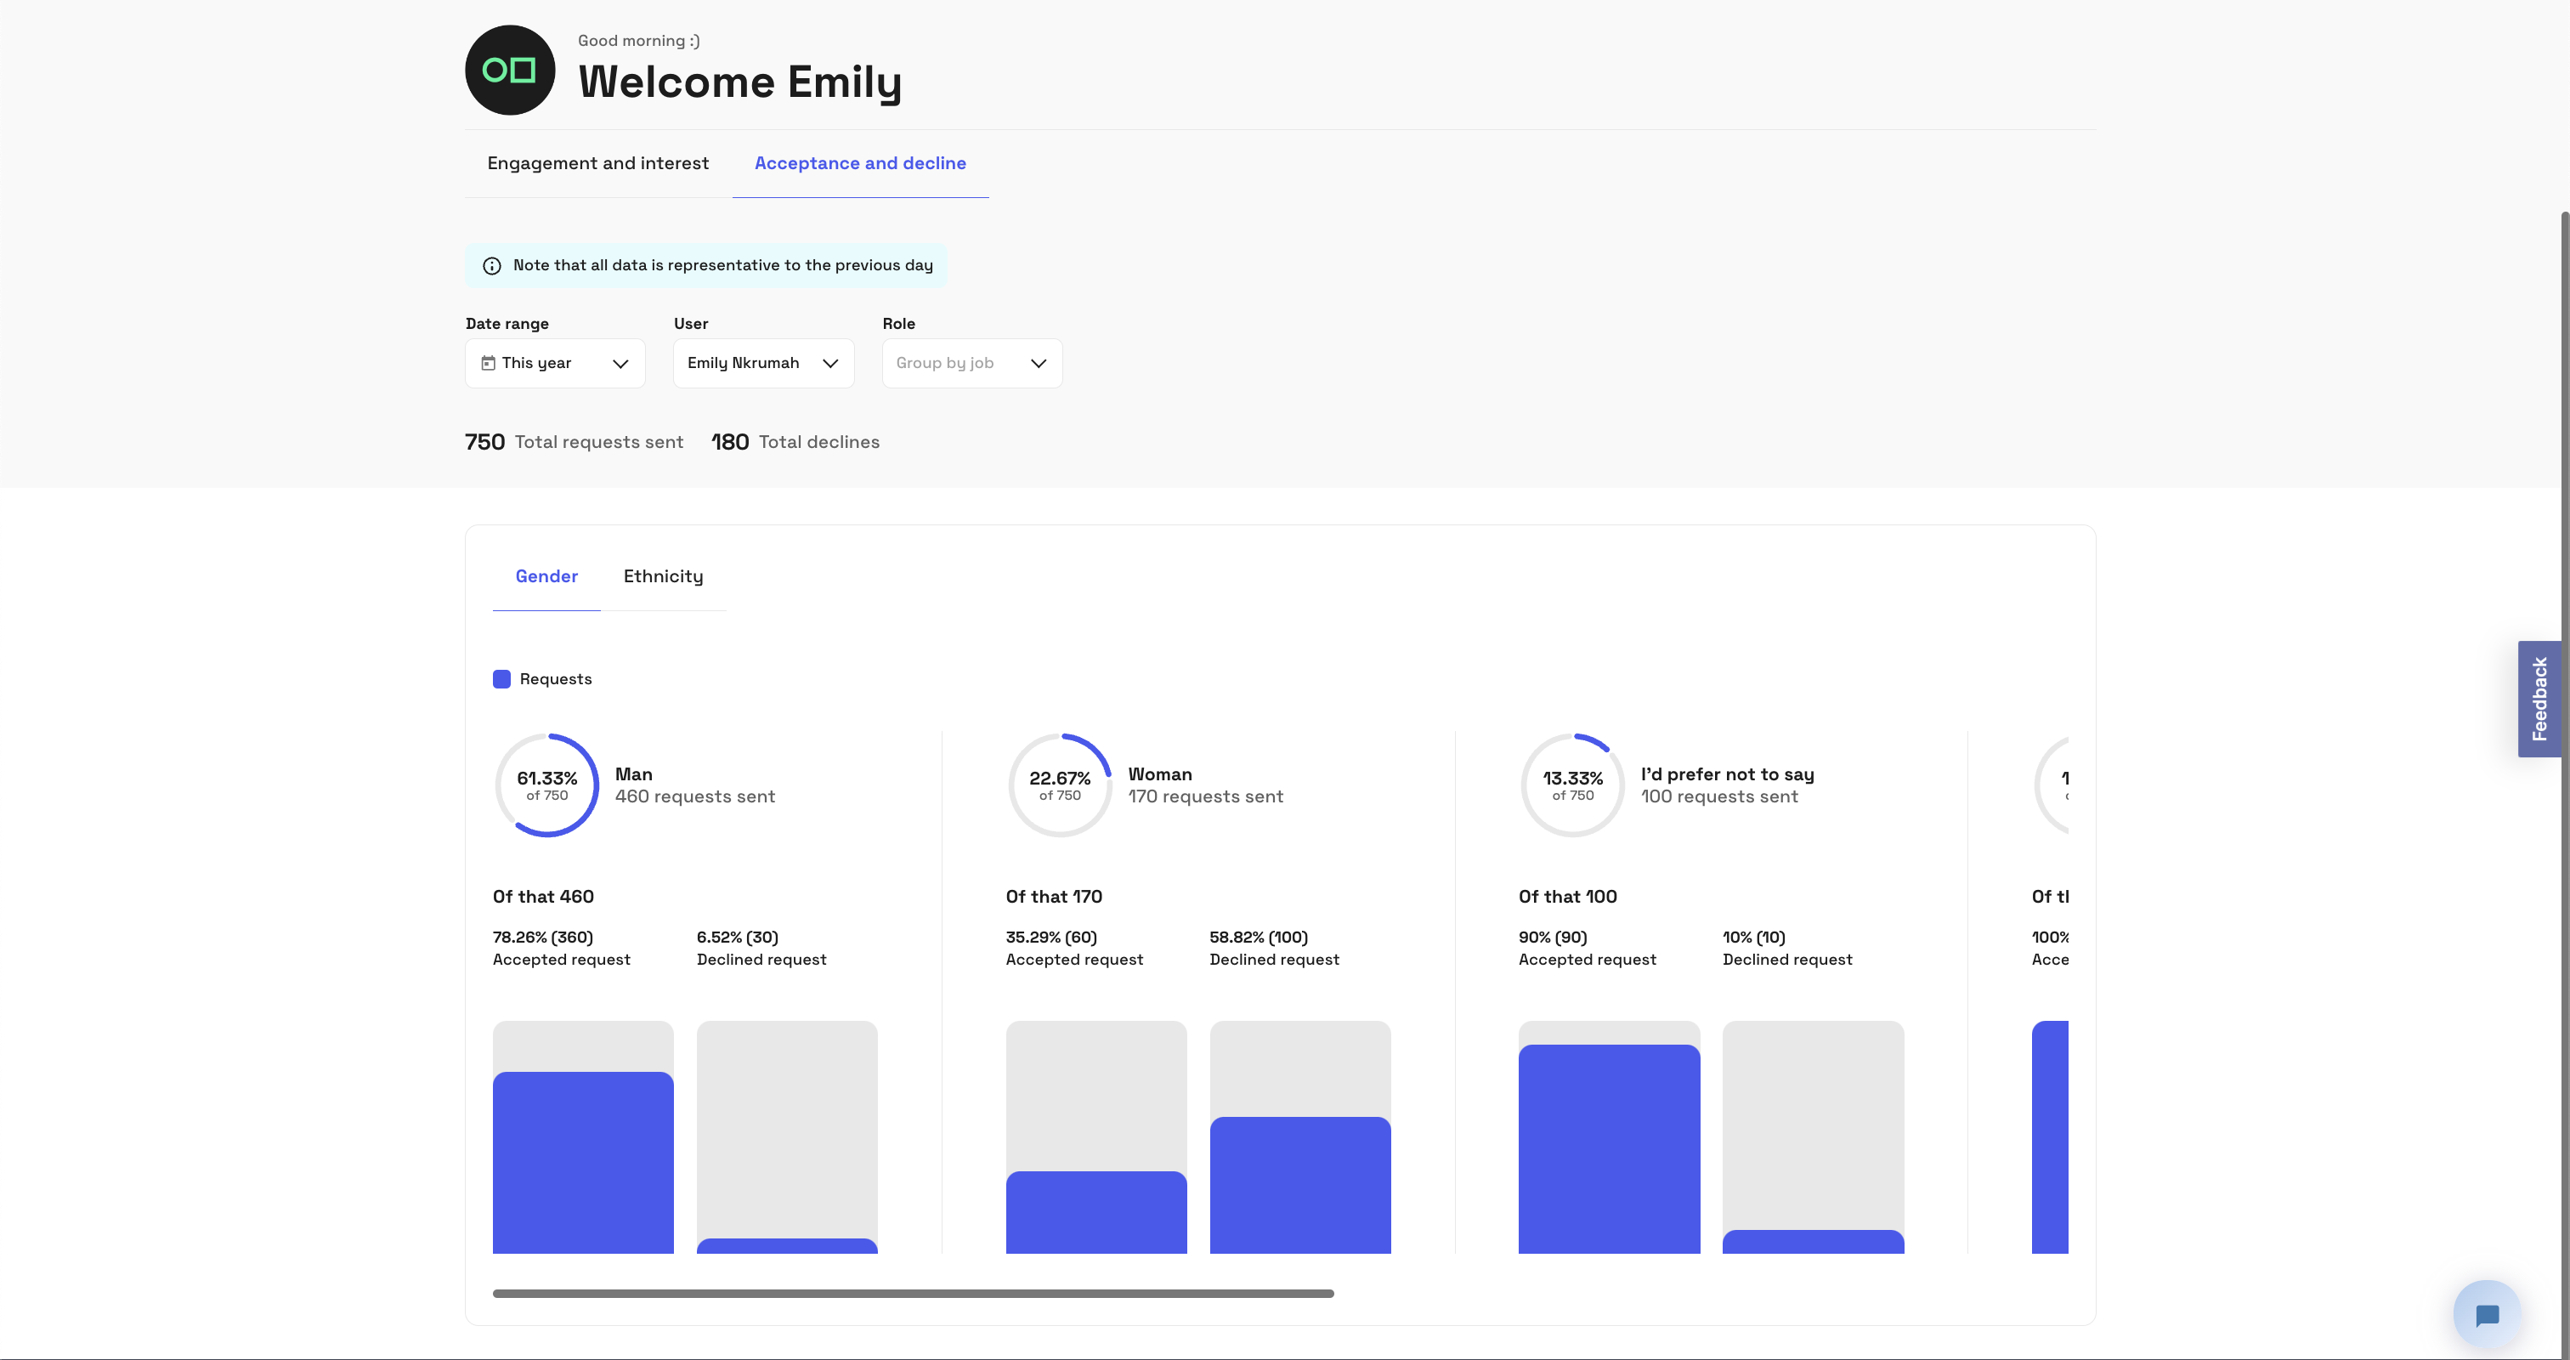
Task: Click the Woman donut chart showing 22.67%
Action: pyautogui.click(x=1061, y=785)
